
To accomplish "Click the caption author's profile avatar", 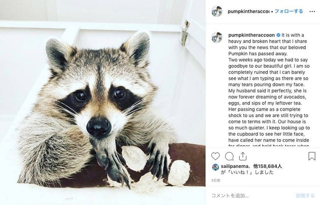I will click(x=217, y=37).
